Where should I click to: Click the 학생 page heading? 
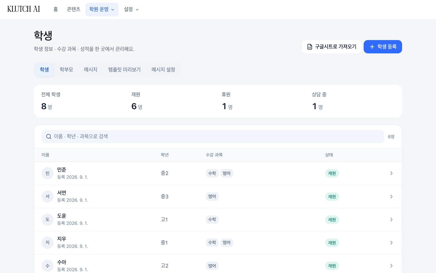(x=43, y=35)
